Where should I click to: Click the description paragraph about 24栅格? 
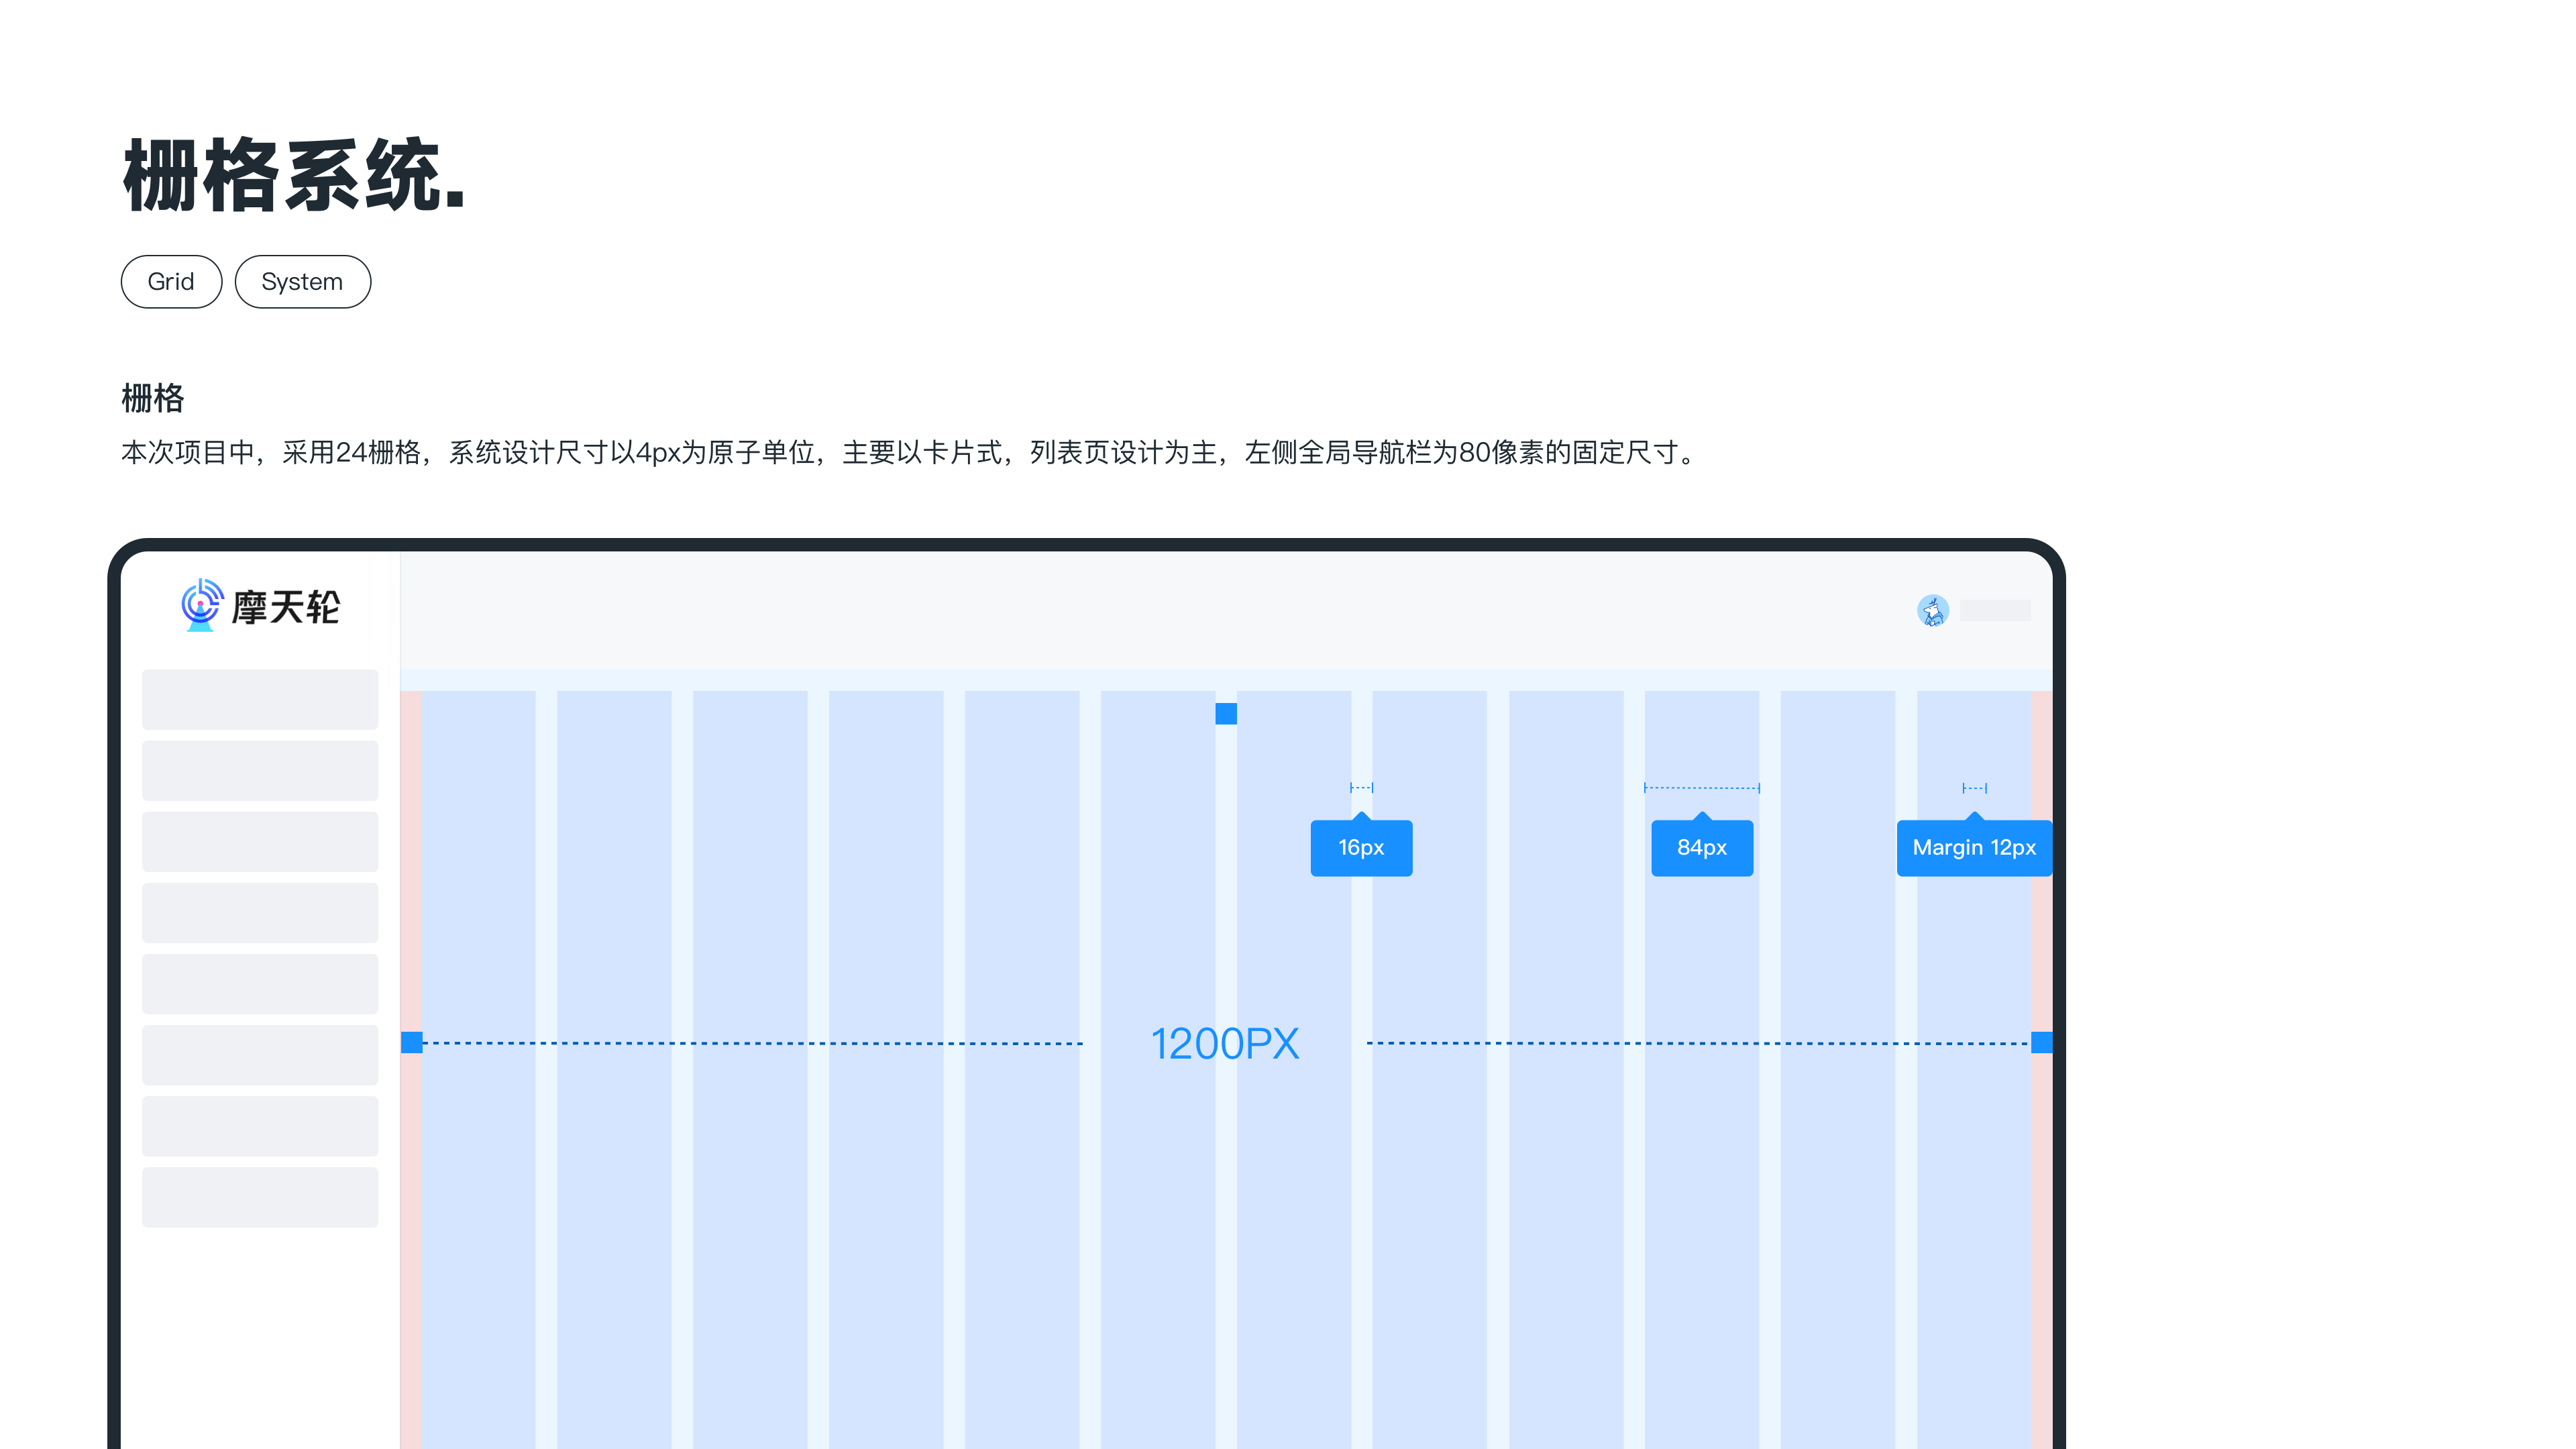pyautogui.click(x=910, y=453)
